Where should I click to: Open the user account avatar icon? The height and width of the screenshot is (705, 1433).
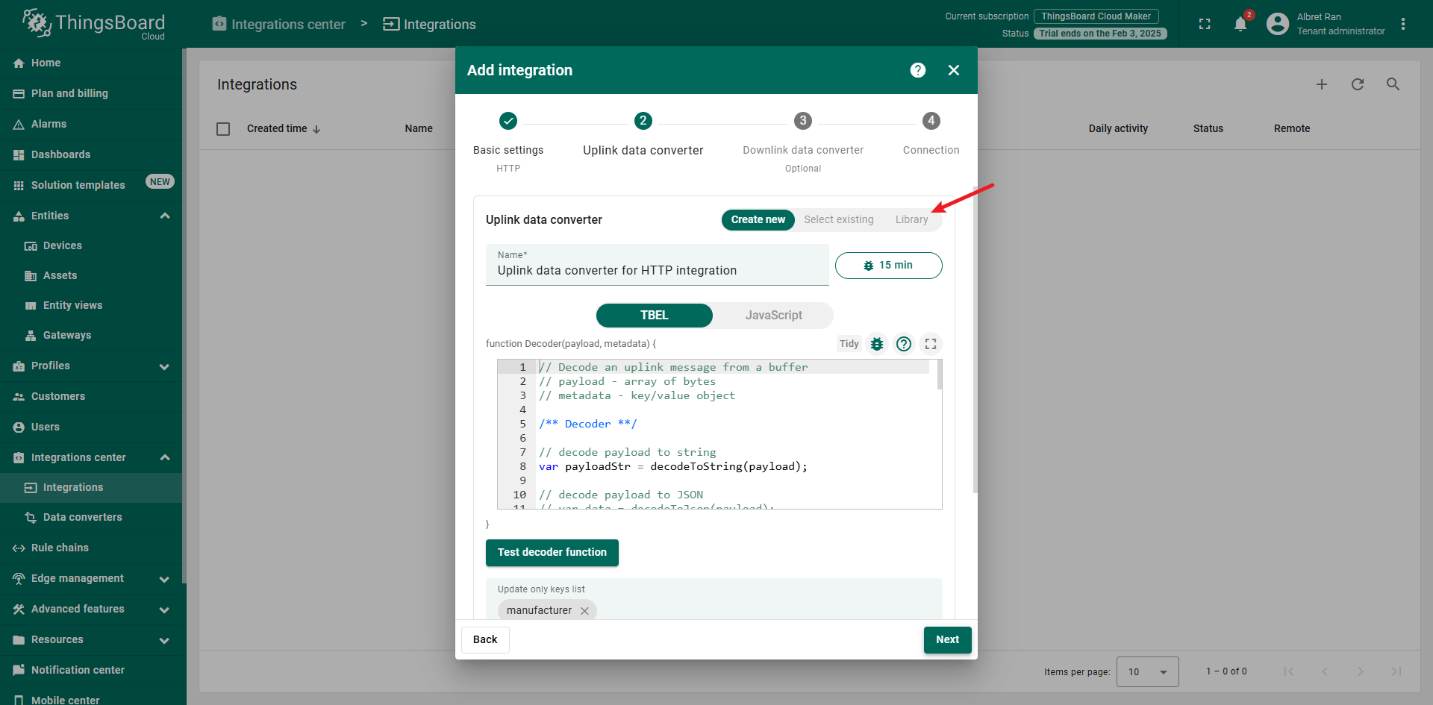point(1278,24)
